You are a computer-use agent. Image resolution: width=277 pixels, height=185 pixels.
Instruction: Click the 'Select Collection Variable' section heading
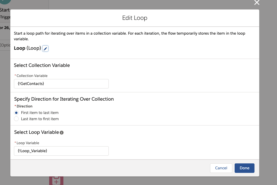click(x=42, y=65)
